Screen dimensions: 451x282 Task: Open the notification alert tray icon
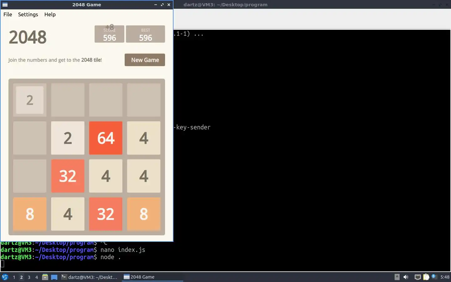click(x=434, y=277)
